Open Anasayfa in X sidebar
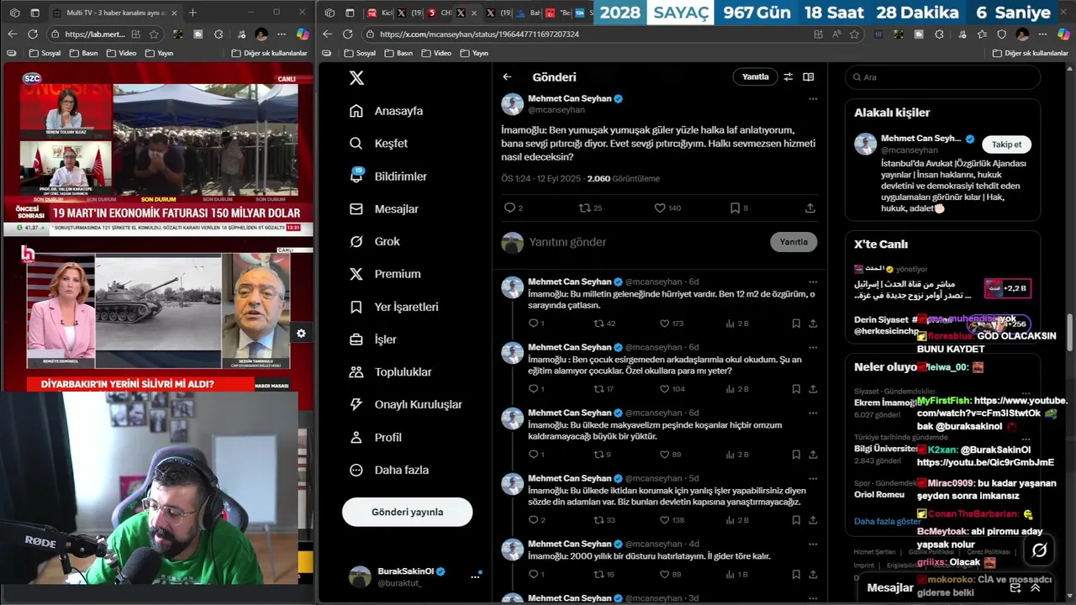 coord(387,111)
